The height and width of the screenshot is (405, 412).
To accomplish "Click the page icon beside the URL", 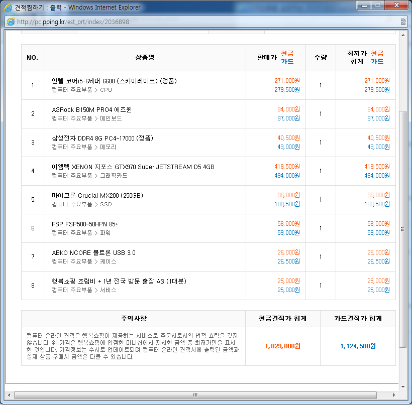I will click(x=11, y=22).
